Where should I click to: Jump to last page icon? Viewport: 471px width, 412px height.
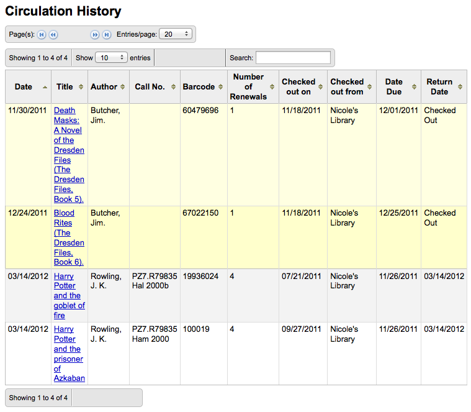click(x=107, y=35)
